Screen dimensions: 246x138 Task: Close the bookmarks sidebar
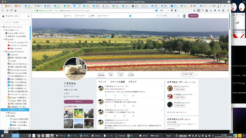click(28, 16)
